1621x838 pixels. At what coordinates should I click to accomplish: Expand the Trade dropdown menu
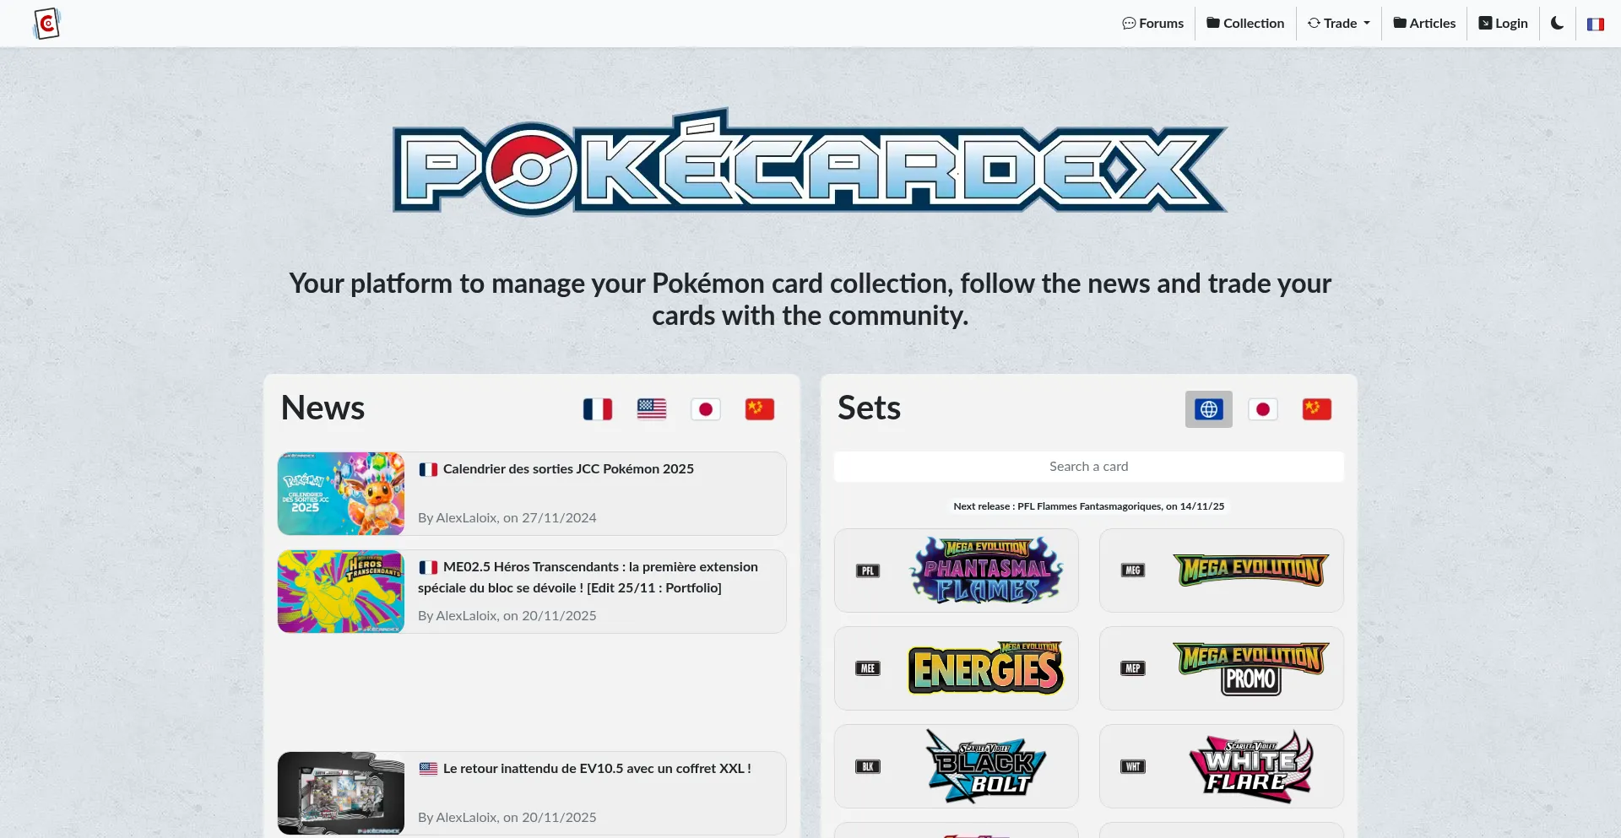coord(1339,24)
